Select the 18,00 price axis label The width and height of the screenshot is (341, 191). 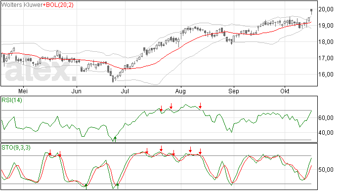[x=326, y=42]
